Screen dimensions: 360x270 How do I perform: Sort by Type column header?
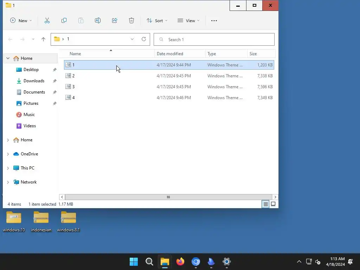tap(226, 54)
